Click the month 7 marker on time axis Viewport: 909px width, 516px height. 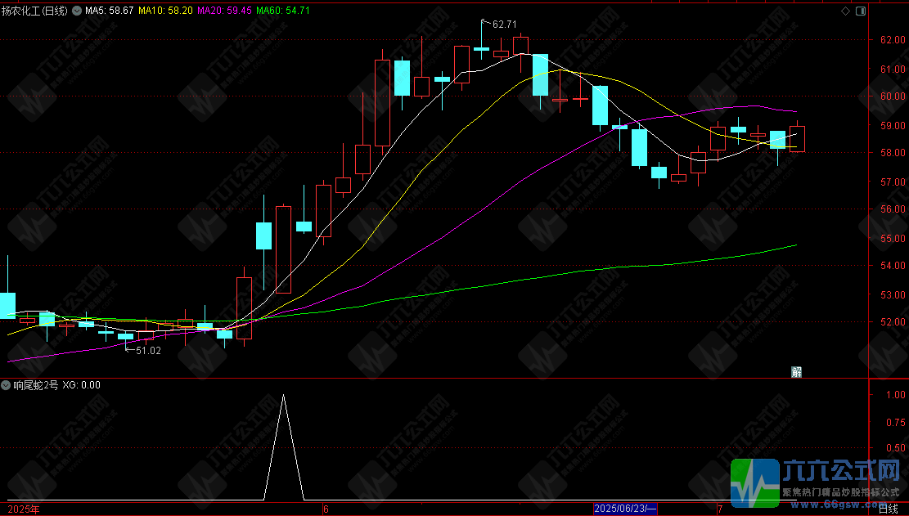click(x=721, y=509)
